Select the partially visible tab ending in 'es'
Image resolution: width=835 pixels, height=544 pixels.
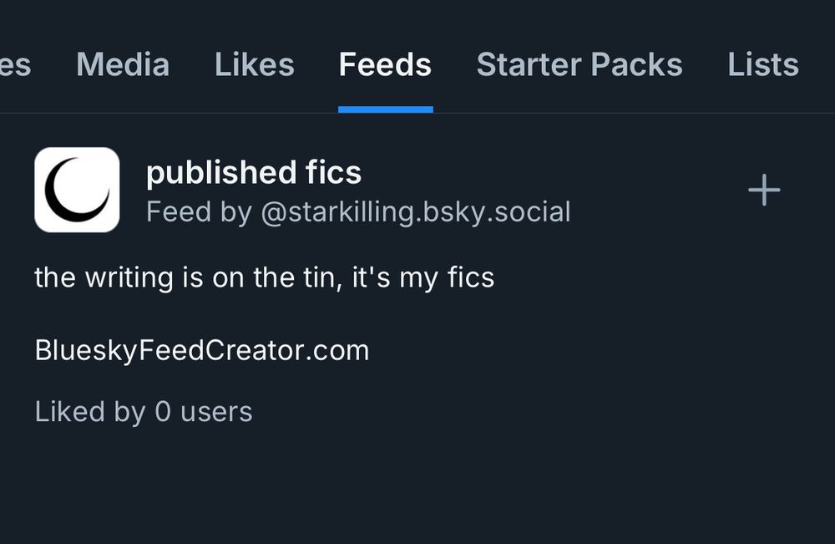(15, 64)
